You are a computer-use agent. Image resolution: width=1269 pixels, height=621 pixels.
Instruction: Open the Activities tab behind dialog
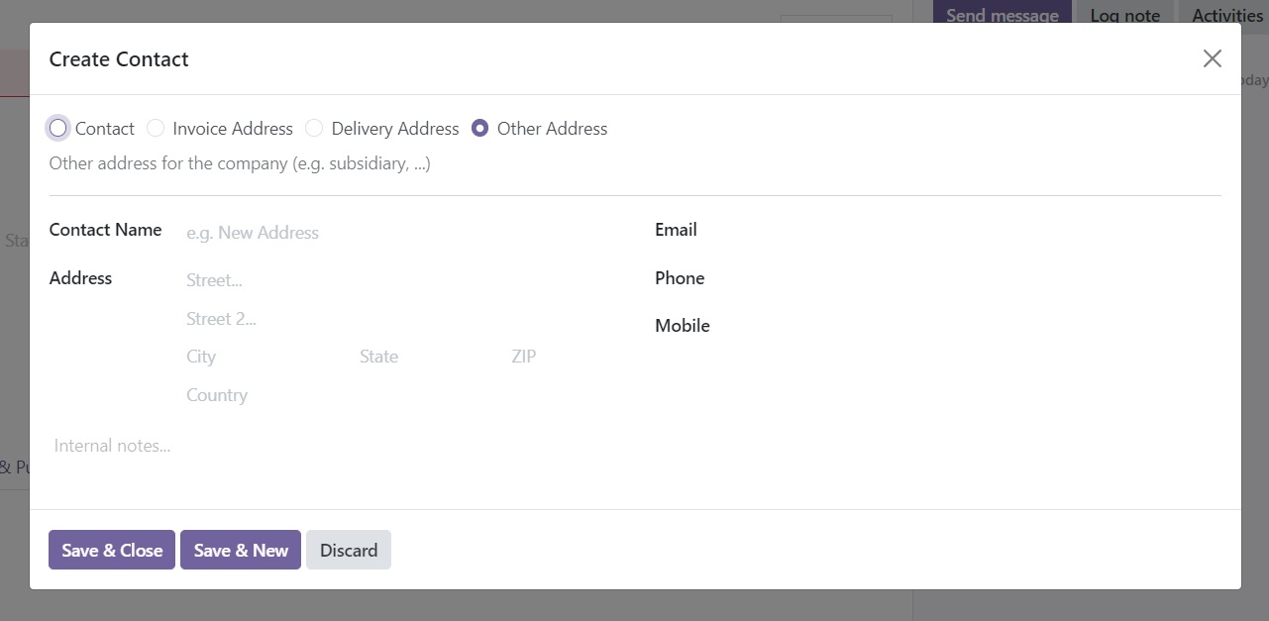(x=1226, y=14)
